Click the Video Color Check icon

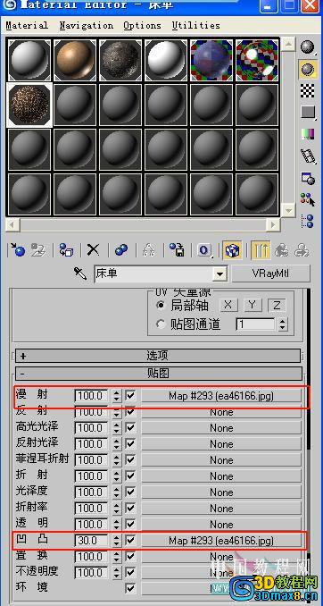tap(307, 134)
